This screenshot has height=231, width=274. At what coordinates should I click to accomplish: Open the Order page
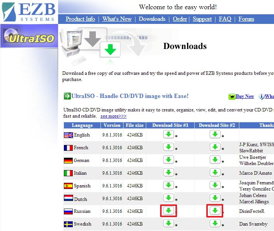[x=180, y=19]
